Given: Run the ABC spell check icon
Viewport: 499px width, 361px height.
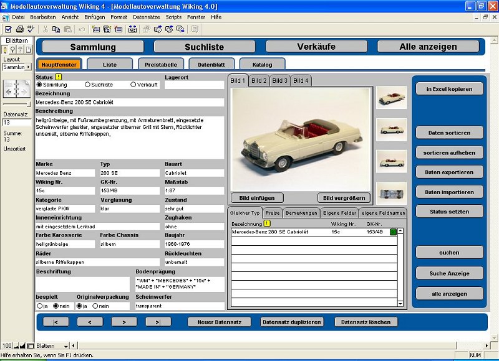Looking at the screenshot, I should (31, 29).
